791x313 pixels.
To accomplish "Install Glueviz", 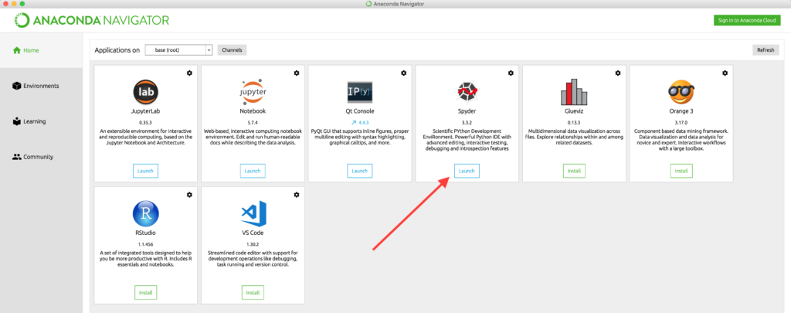I will coord(574,171).
